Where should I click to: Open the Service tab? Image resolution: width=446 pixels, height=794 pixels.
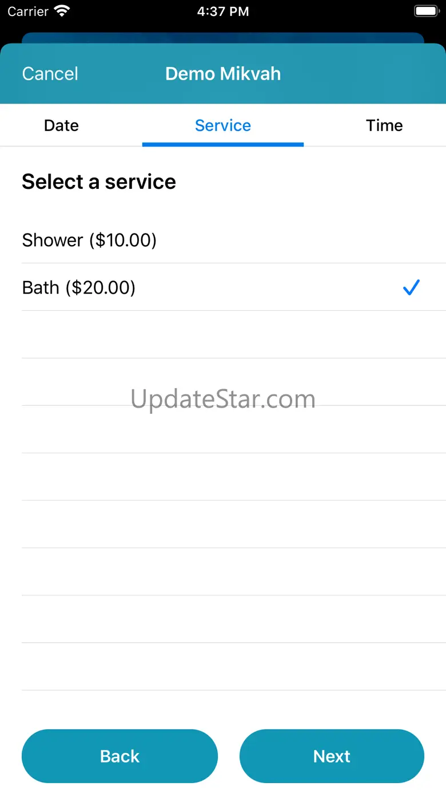[223, 125]
